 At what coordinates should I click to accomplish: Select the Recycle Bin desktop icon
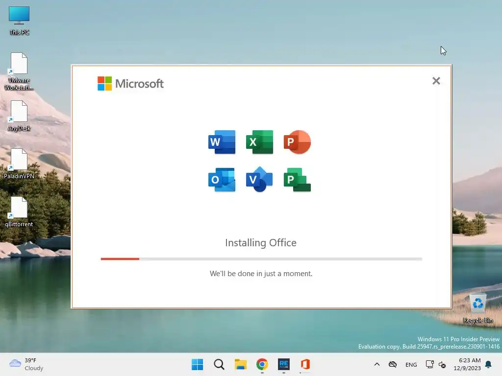477,308
